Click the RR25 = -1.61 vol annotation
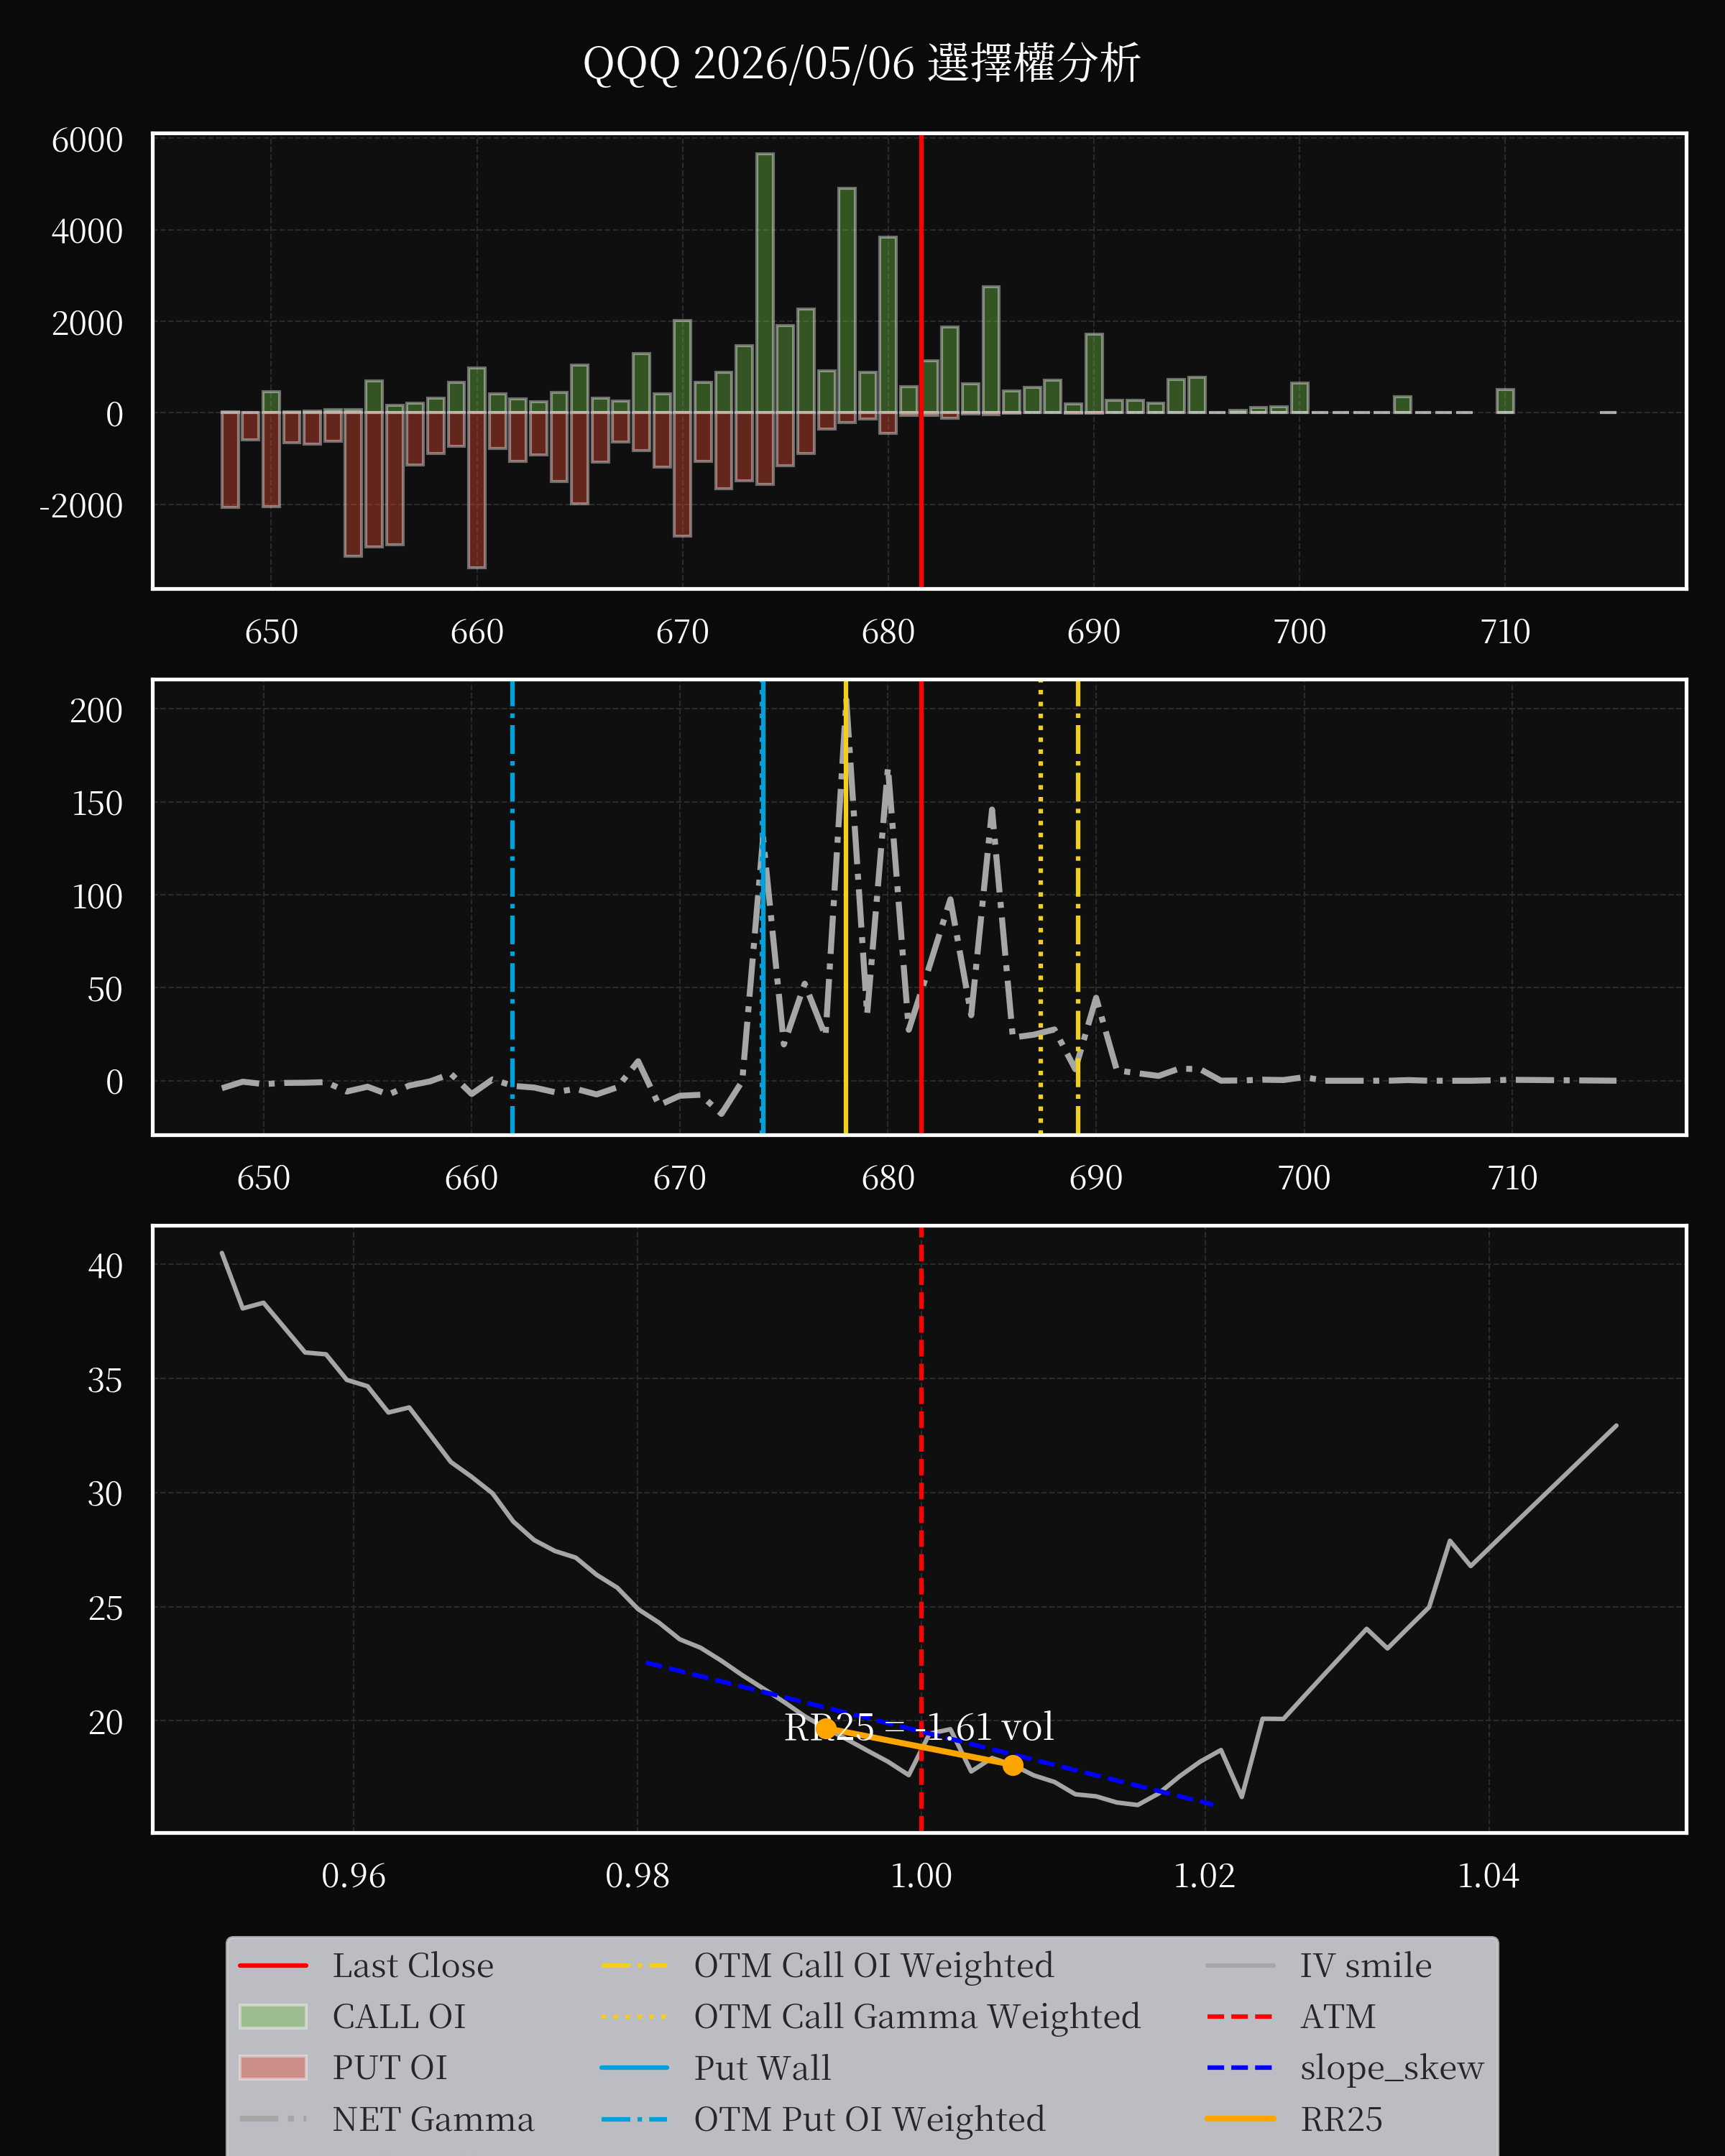 pos(919,1727)
